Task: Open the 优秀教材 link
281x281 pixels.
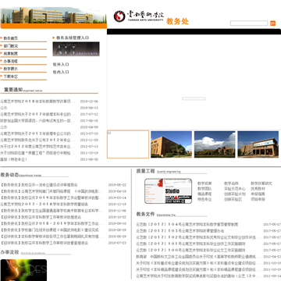Action: (258, 189)
